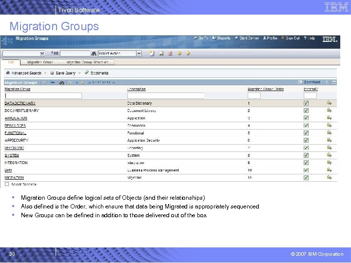
Task: Click next page arrow after 1 - 11 of 11
Action: coord(114,83)
